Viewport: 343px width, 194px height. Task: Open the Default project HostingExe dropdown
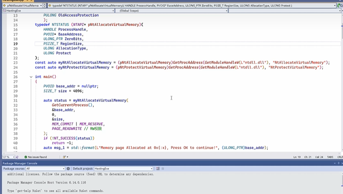[x=124, y=169]
